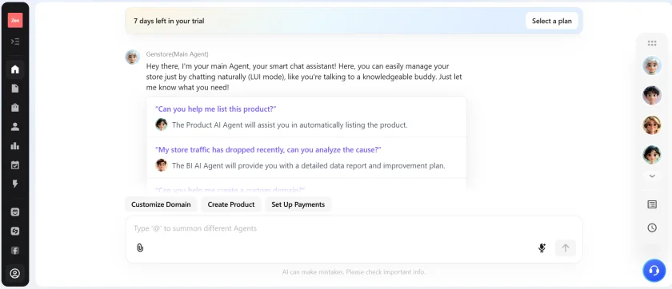Click the Select a plan button
The width and height of the screenshot is (672, 289).
point(551,21)
